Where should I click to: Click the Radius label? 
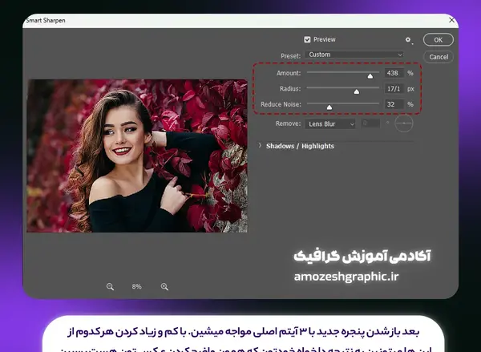(x=290, y=89)
